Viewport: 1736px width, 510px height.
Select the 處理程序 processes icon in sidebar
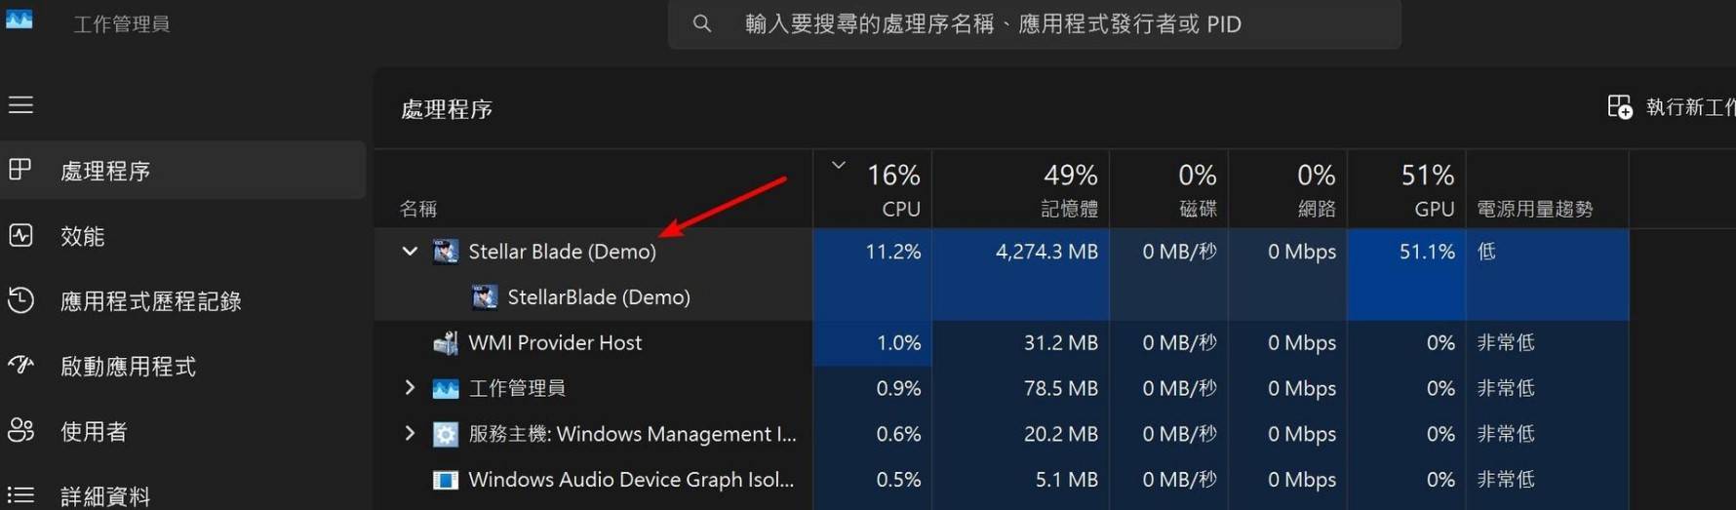(20, 170)
